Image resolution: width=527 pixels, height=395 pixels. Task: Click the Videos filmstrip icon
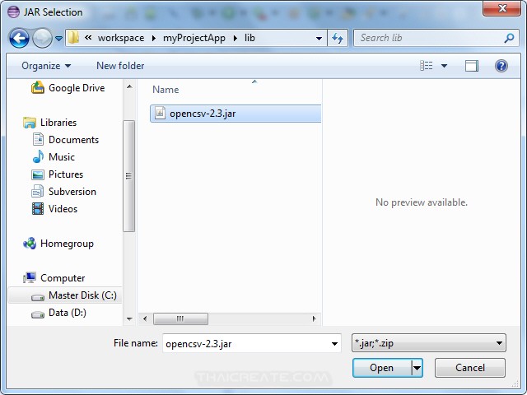[x=38, y=208]
